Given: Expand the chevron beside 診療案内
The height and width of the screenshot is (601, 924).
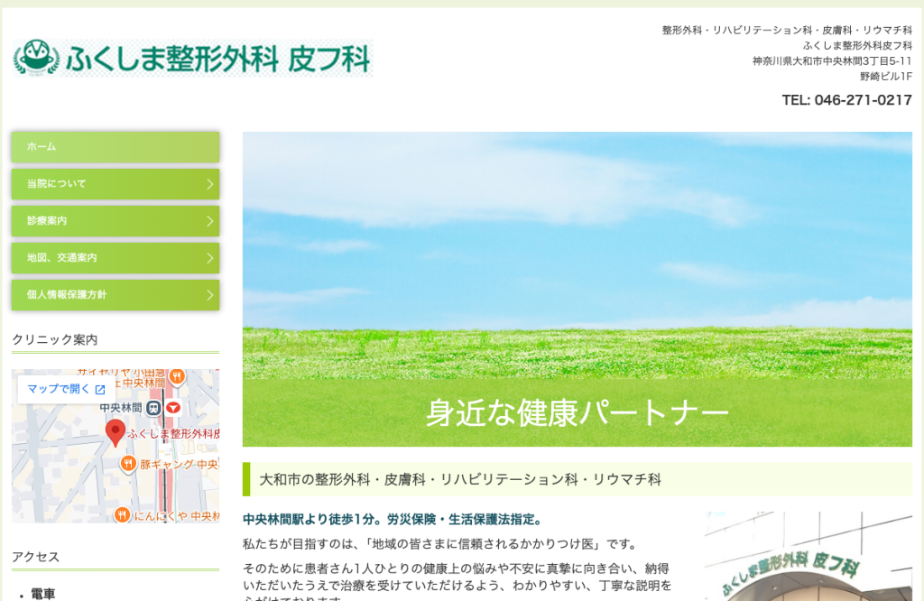Looking at the screenshot, I should pyautogui.click(x=209, y=222).
